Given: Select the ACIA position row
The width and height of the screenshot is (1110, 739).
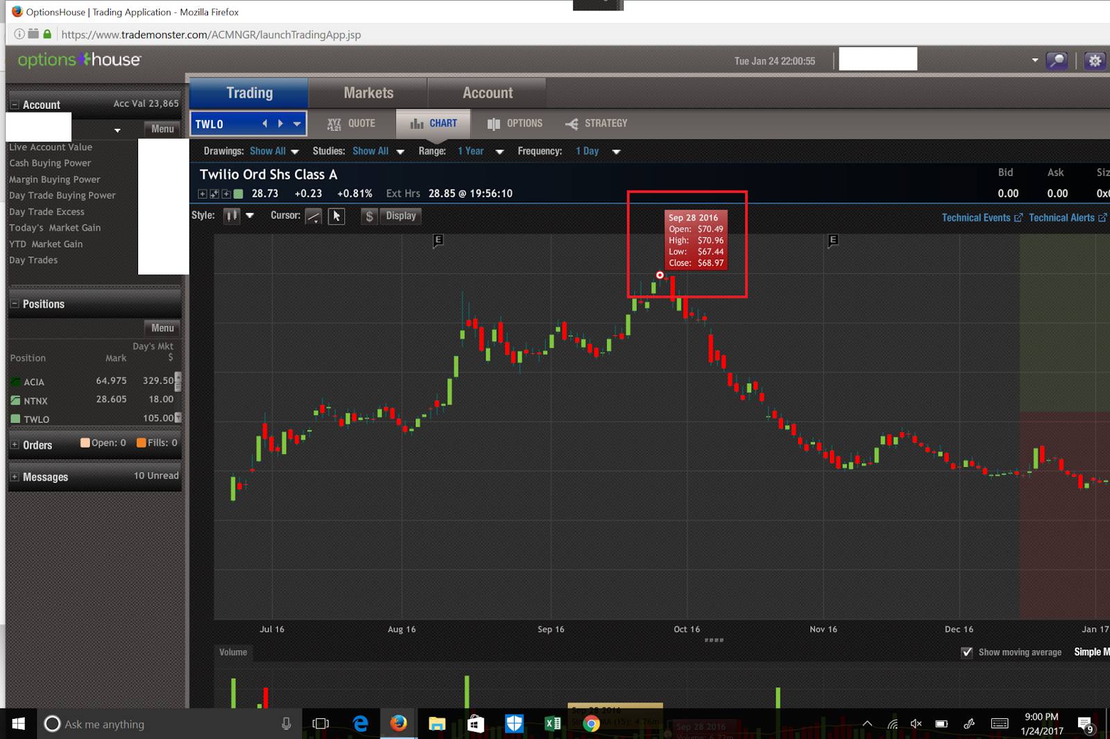Looking at the screenshot, I should point(92,381).
